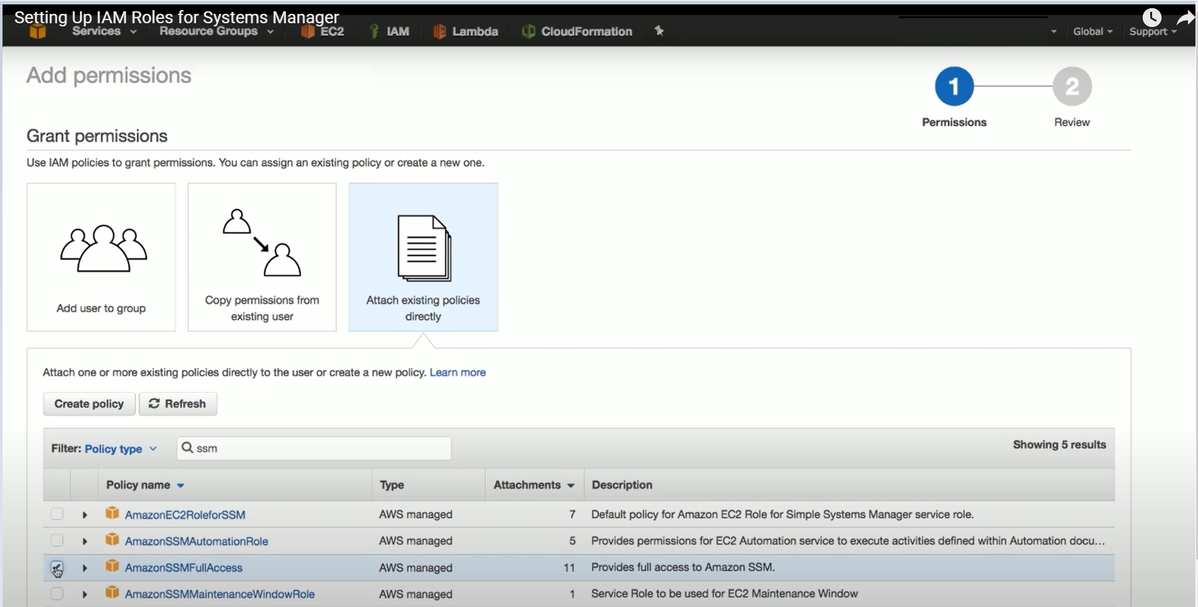This screenshot has width=1198, height=607.
Task: Open Lambda shortcut in top bar
Action: (466, 31)
